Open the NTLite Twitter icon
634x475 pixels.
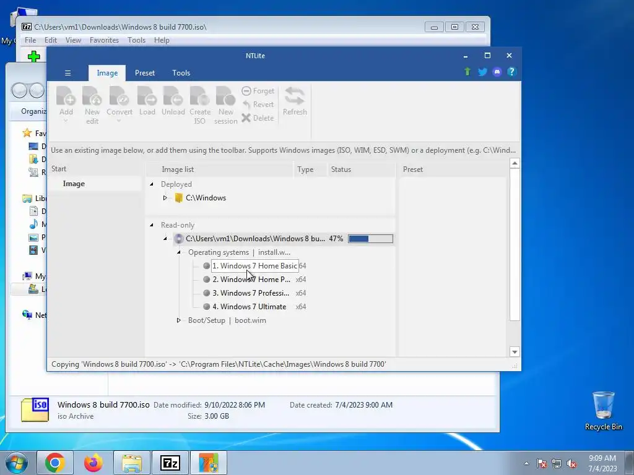(482, 72)
